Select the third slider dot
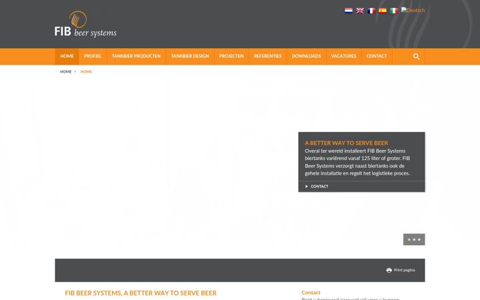Image resolution: width=480 pixels, height=300 pixels. [419, 240]
